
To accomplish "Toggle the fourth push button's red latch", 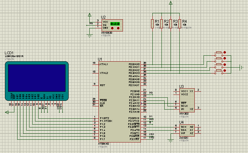I will pos(225,71).
